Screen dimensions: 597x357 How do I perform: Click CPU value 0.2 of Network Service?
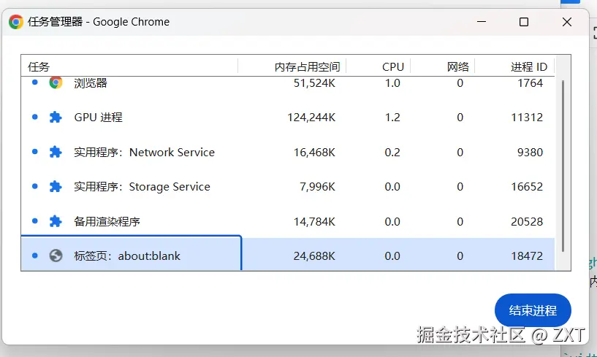click(392, 153)
